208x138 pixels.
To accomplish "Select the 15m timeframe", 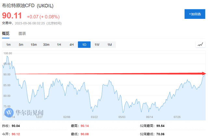I will click(x=34, y=45).
